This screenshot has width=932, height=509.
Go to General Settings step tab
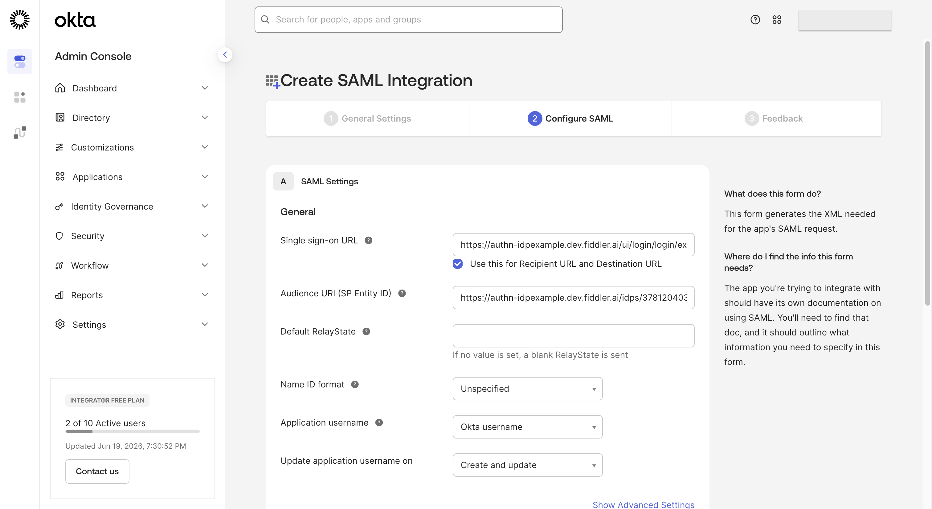pos(367,118)
